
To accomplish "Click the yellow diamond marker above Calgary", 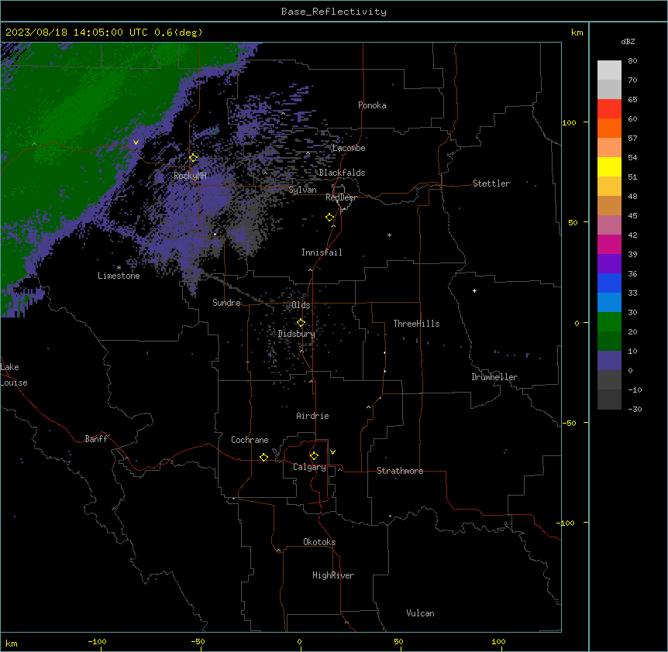I will pos(314,456).
